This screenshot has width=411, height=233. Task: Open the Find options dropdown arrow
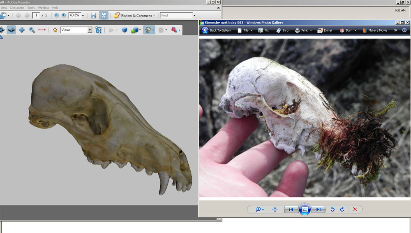coord(194,16)
